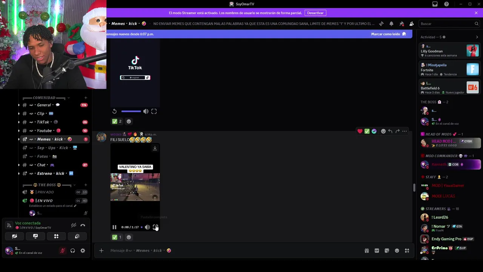Add channel to THE BOSS category
Viewport: 483px width, 272px height.
[86, 185]
